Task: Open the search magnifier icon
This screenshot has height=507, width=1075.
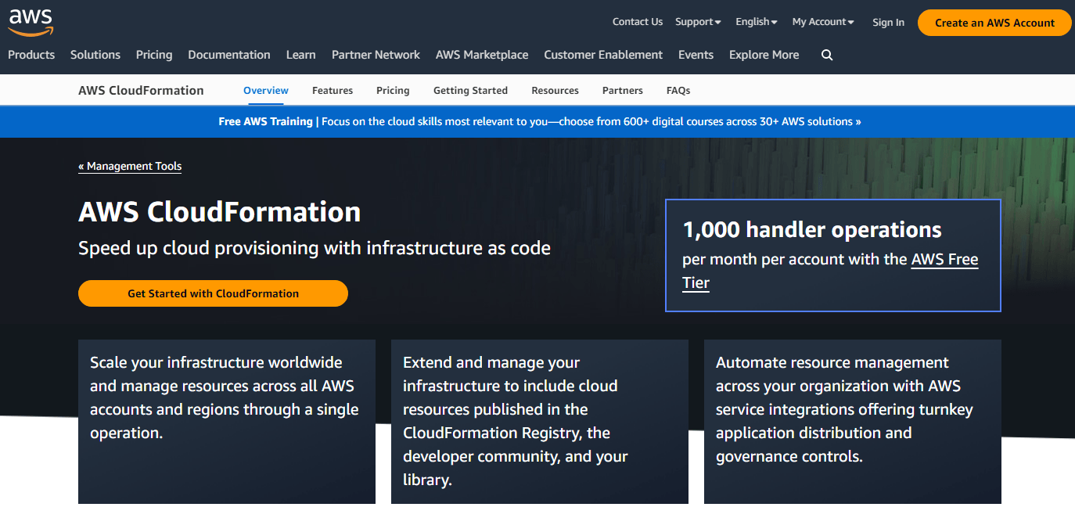Action: pos(827,55)
